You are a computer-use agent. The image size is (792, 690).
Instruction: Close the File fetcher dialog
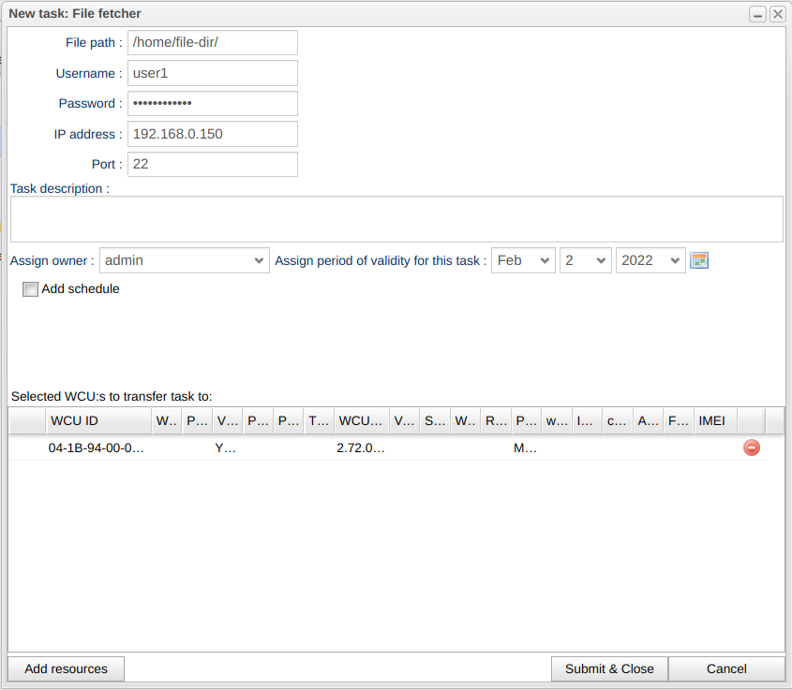(x=777, y=14)
